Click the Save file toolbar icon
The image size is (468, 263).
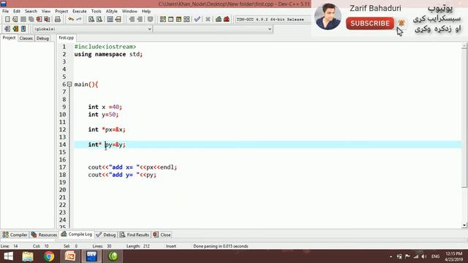pos(23,20)
